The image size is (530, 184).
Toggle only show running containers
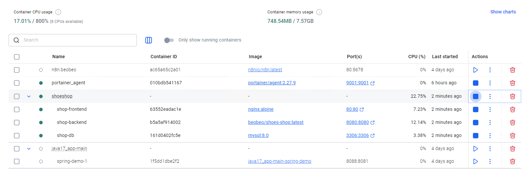point(169,40)
